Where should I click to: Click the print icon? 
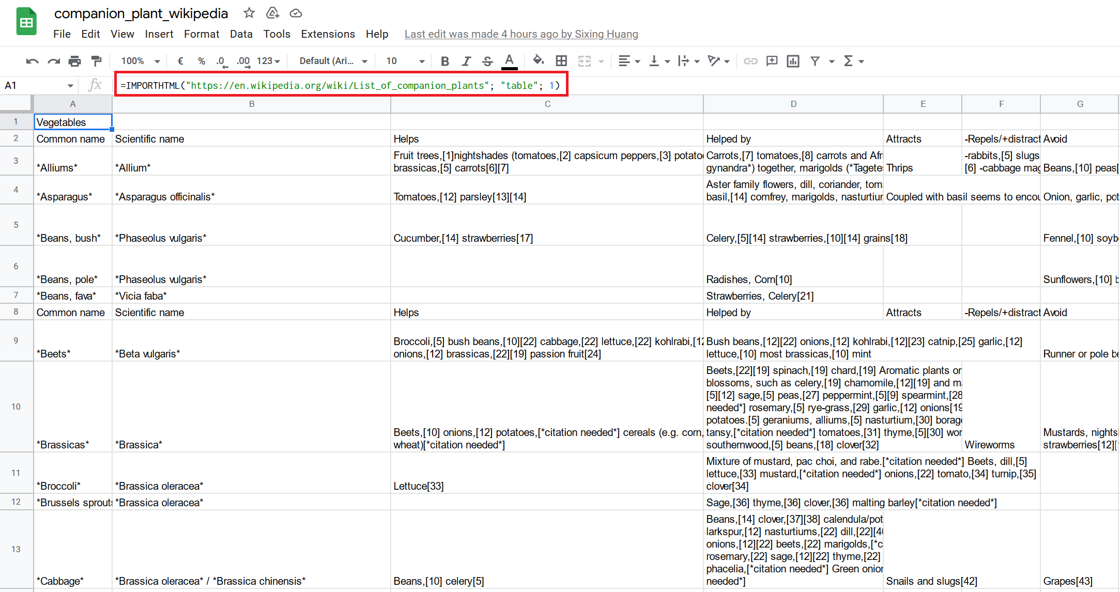coord(75,61)
